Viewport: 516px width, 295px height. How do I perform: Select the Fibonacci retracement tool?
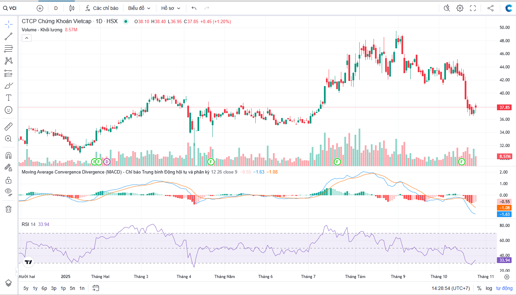point(8,49)
